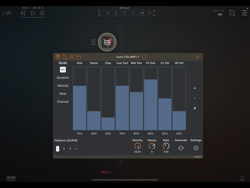Open the keyboard view in Auto Fills header
Screen dimensions: 250x188
click(x=58, y=57)
